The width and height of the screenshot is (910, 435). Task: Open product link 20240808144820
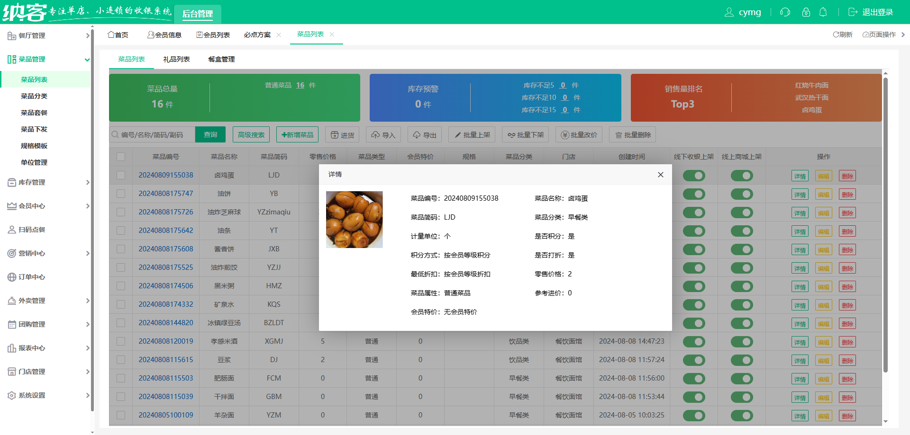(165, 323)
